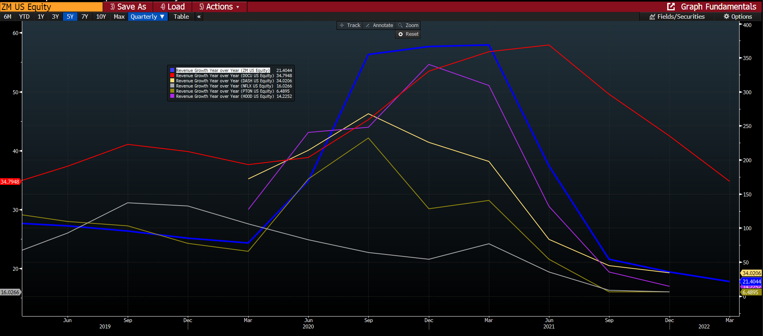Click the Graph Fundamentals pop-out icon
763x336 pixels.
[x=671, y=6]
